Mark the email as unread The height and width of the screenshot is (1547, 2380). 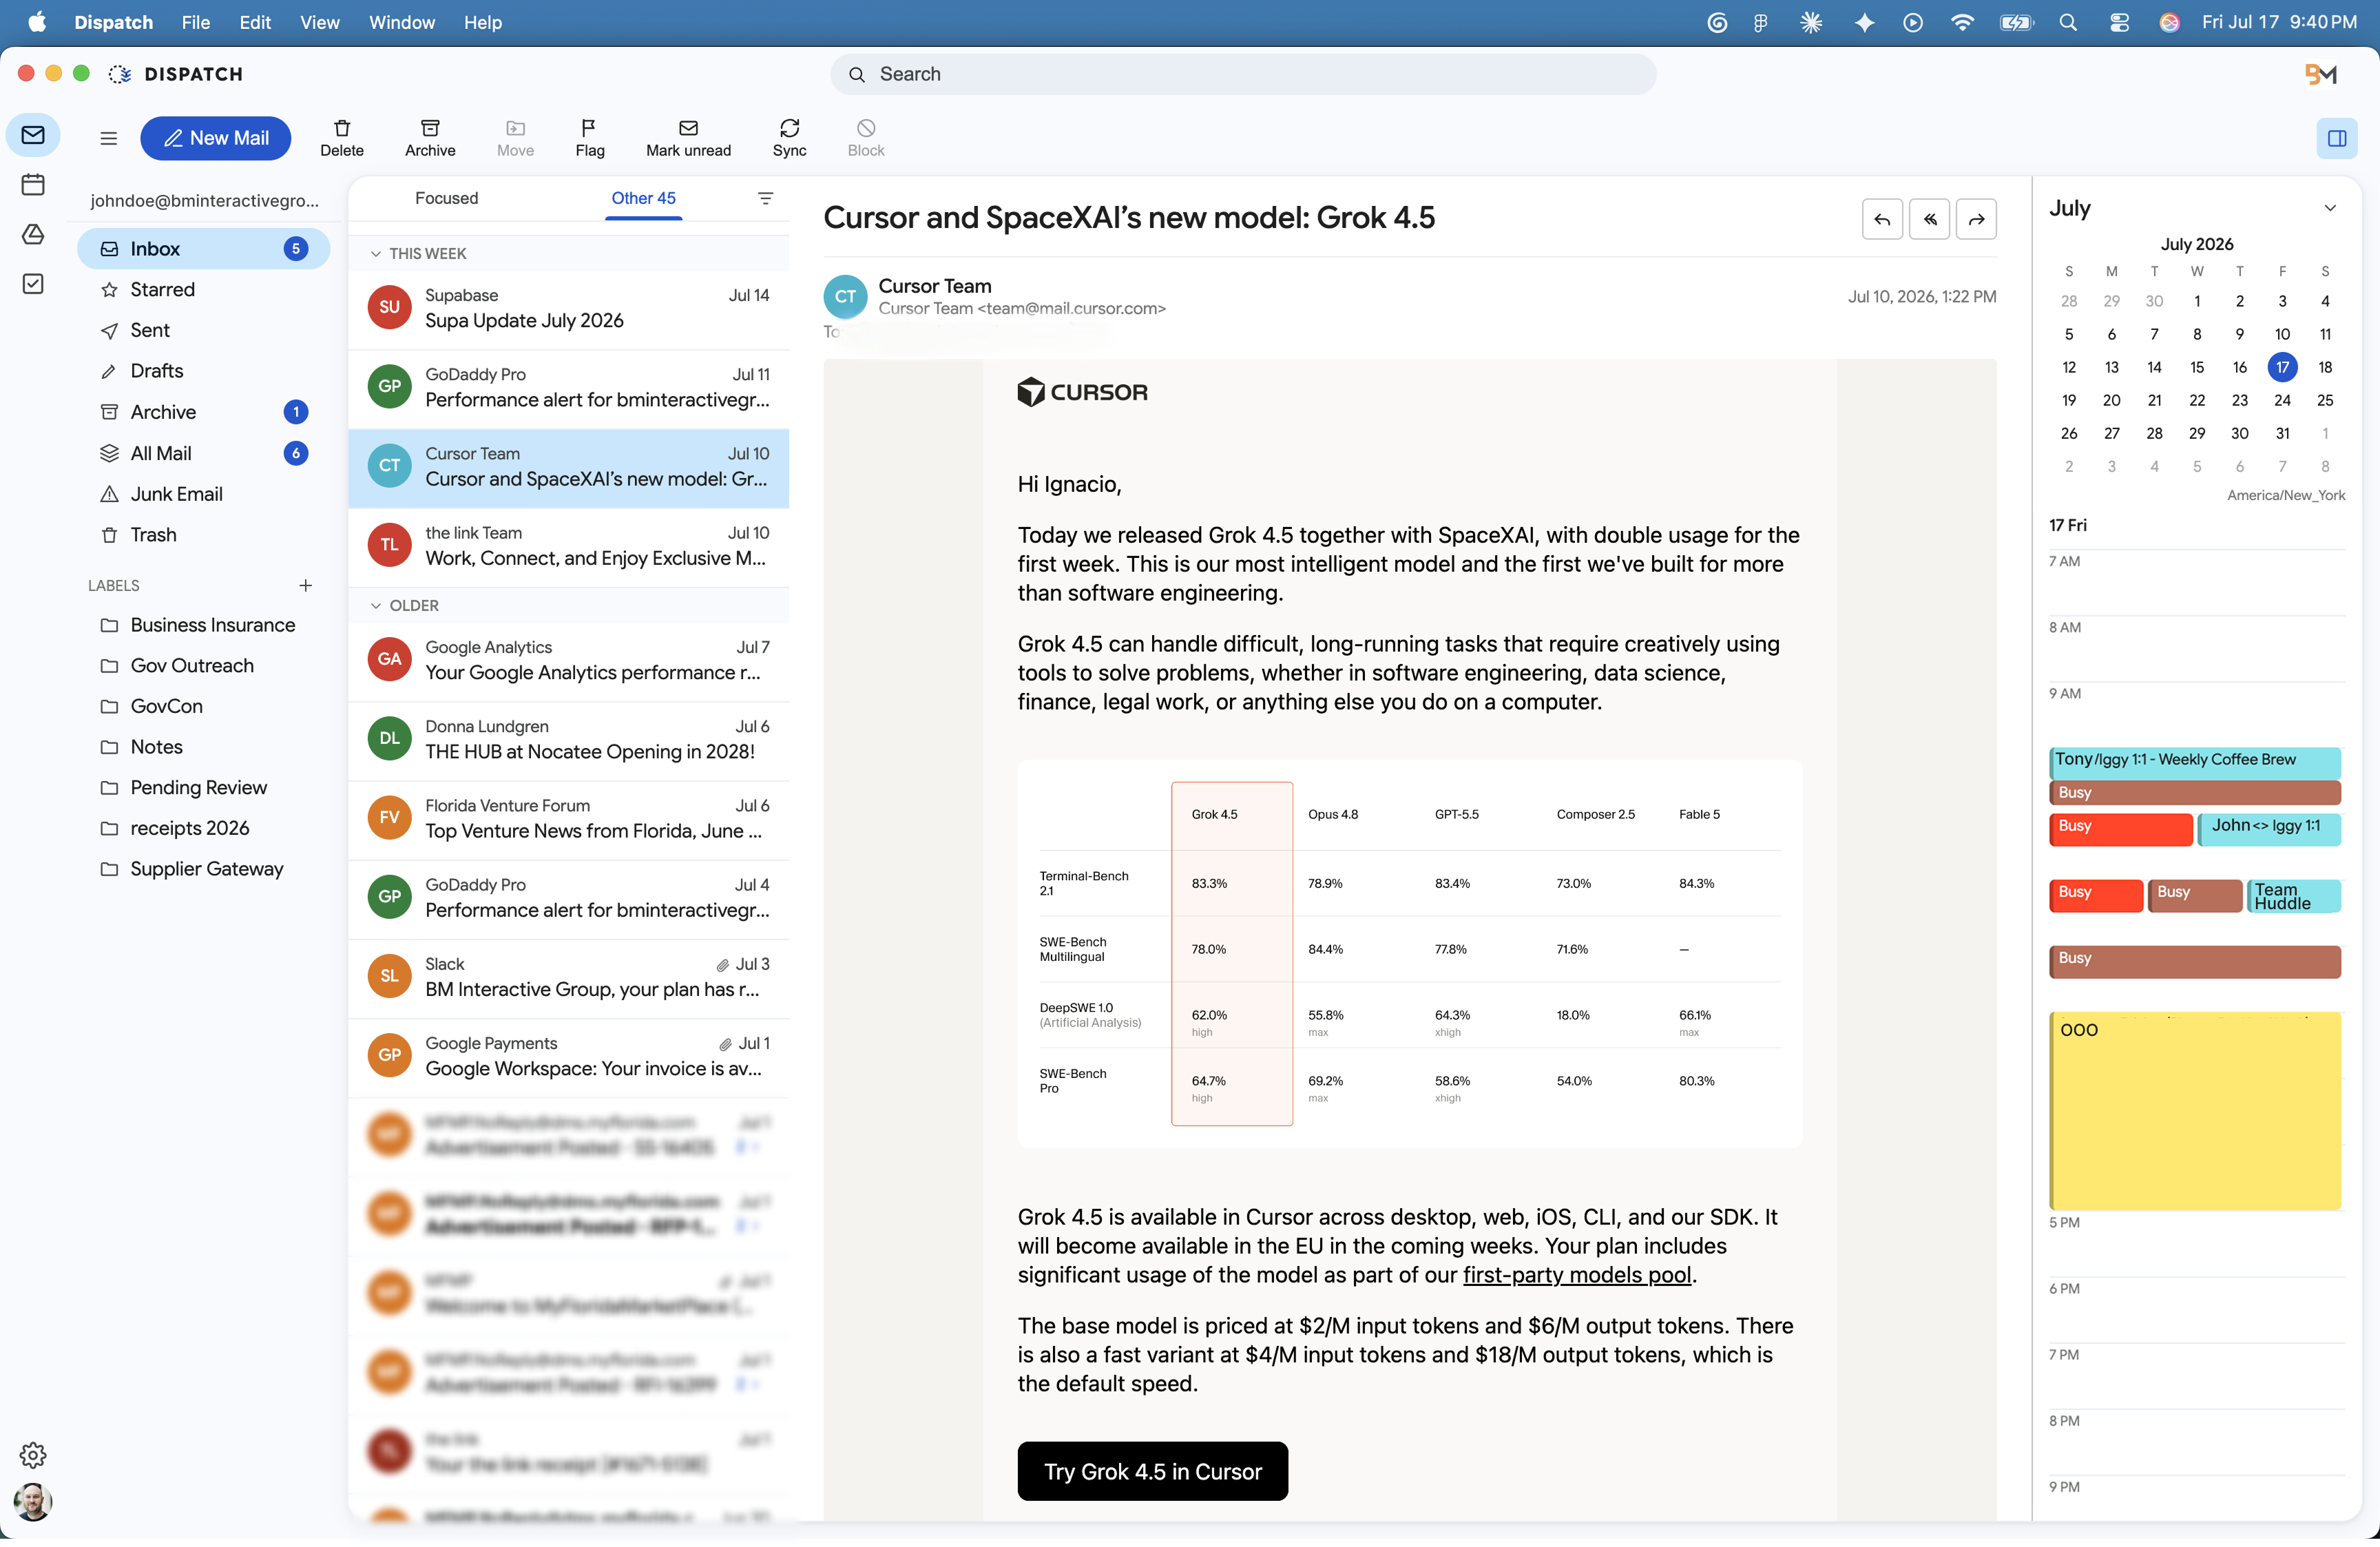pos(688,138)
